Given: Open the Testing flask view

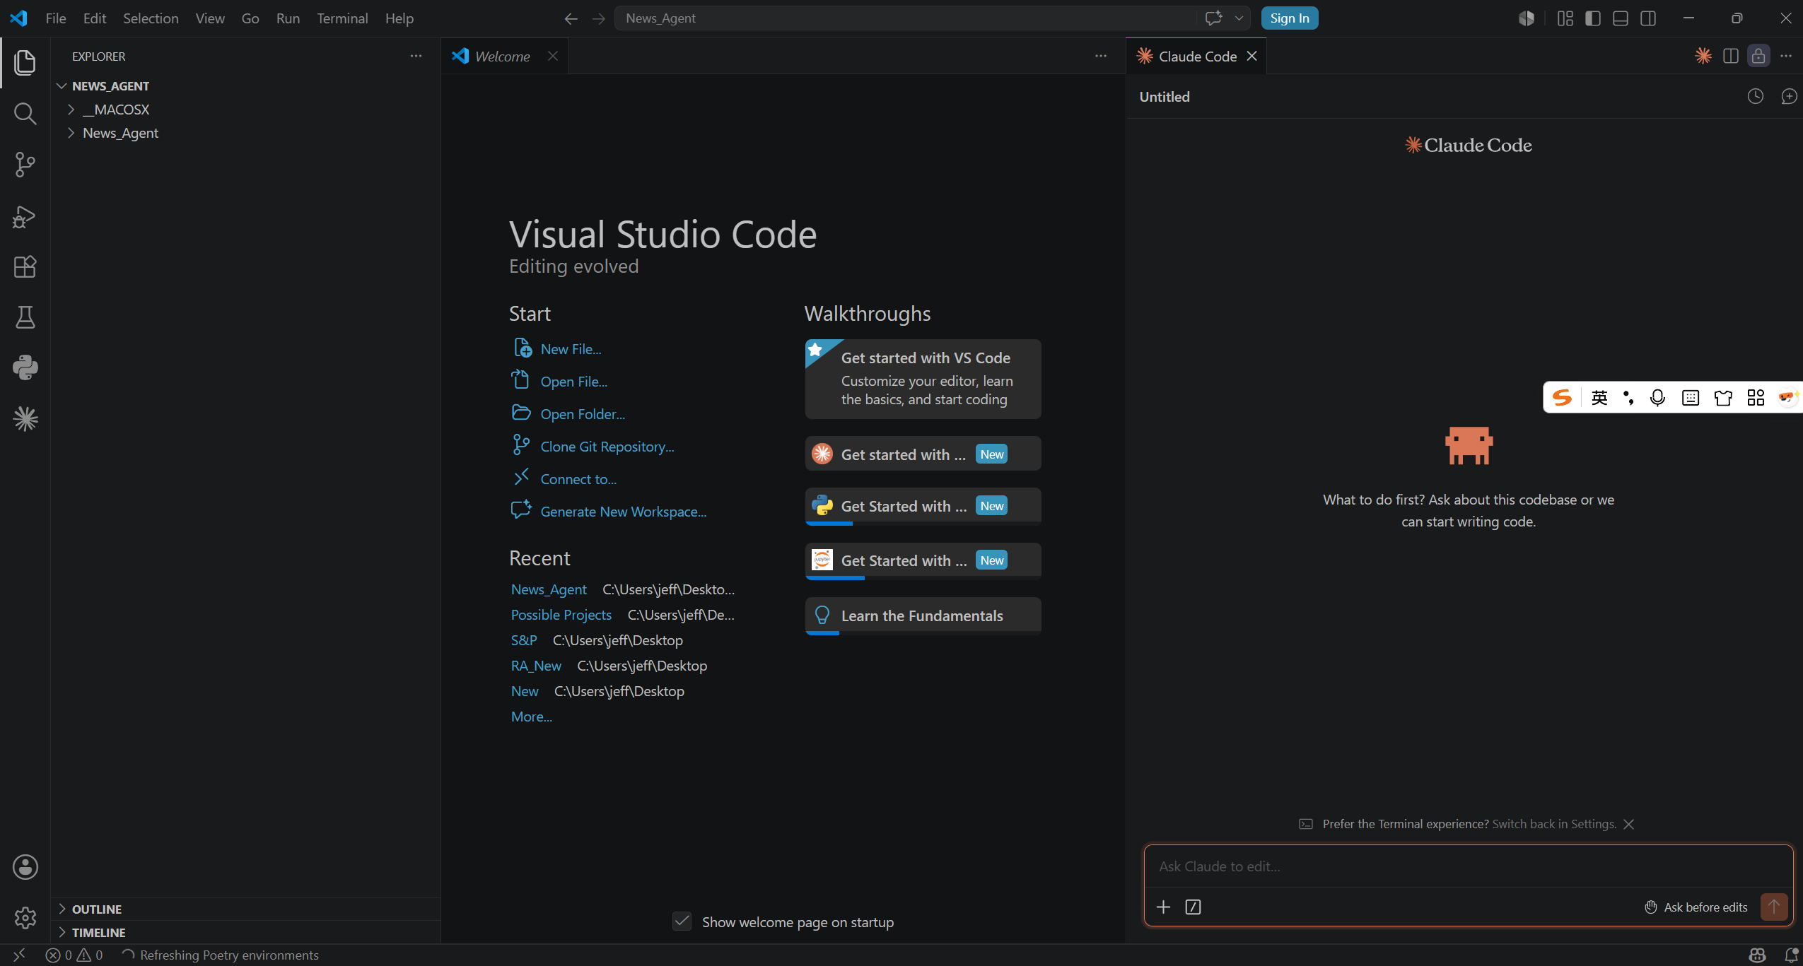Looking at the screenshot, I should point(25,317).
